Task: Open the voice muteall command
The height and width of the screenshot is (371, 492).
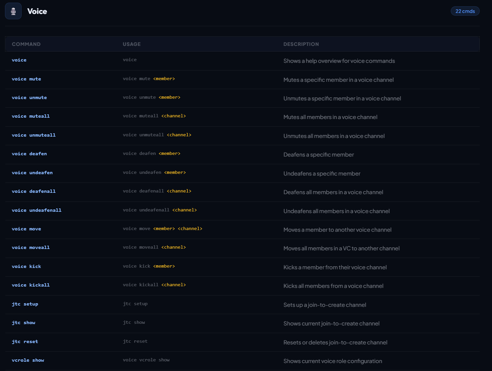Action: pyautogui.click(x=31, y=116)
